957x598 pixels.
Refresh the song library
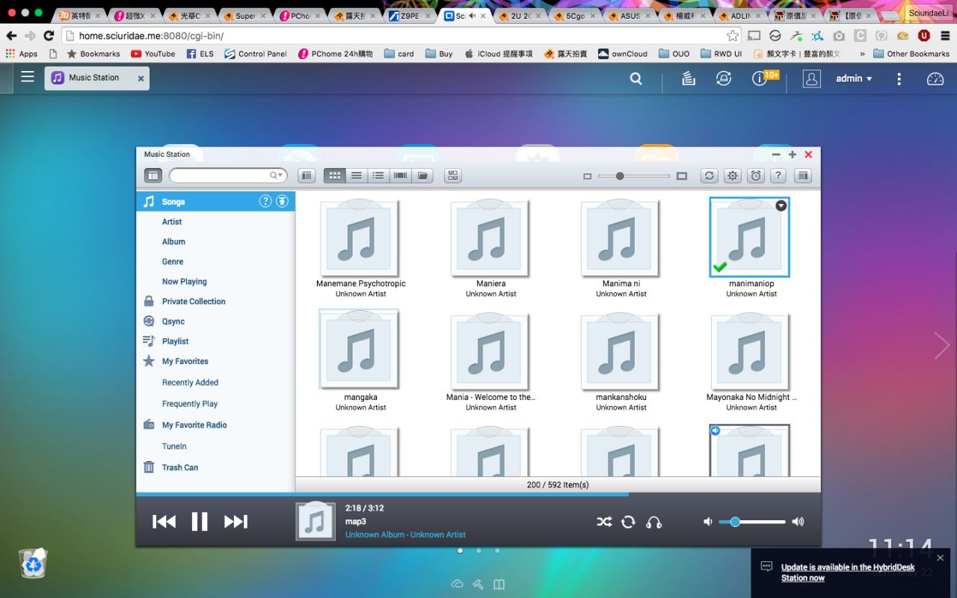[x=710, y=176]
